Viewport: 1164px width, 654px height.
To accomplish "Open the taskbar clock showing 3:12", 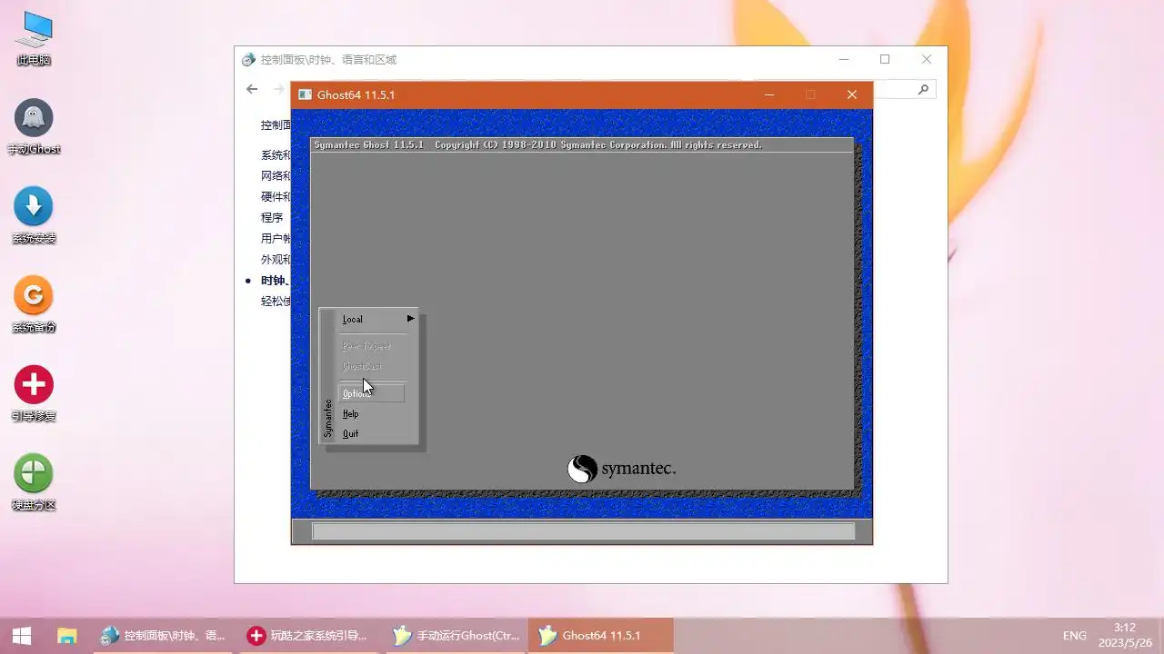I will [x=1125, y=636].
